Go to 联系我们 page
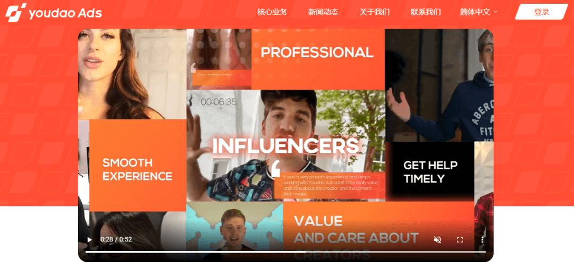This screenshot has width=574, height=278. (426, 12)
